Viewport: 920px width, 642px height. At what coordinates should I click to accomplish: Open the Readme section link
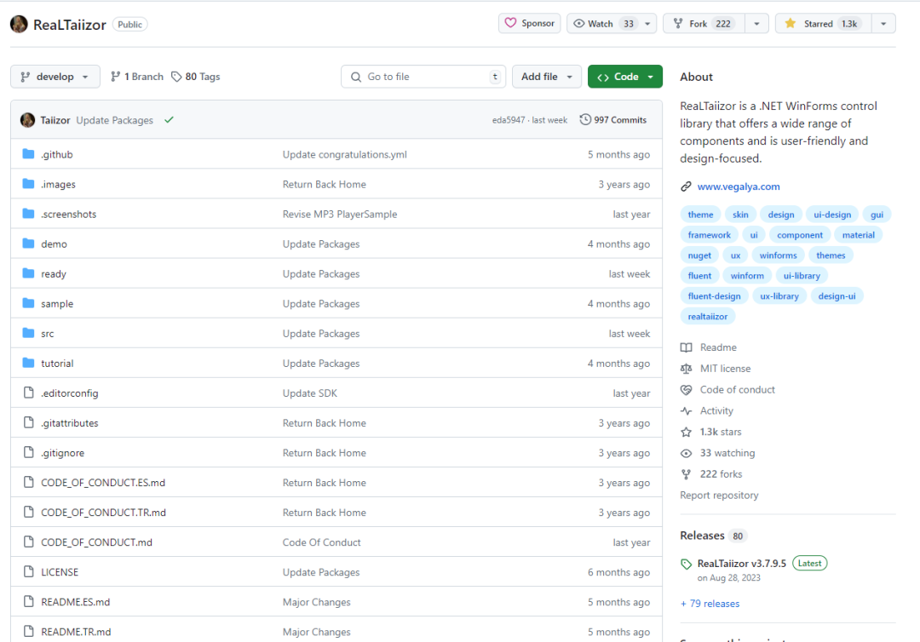[718, 347]
